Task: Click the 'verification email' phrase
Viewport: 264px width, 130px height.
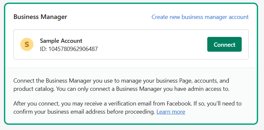Action: click(130, 104)
